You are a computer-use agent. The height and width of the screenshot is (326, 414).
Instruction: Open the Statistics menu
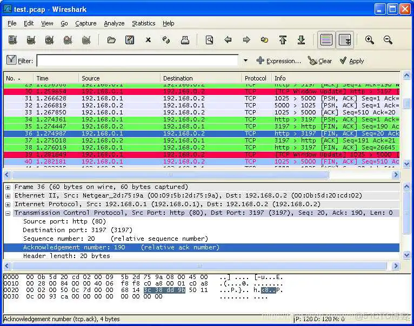(144, 23)
